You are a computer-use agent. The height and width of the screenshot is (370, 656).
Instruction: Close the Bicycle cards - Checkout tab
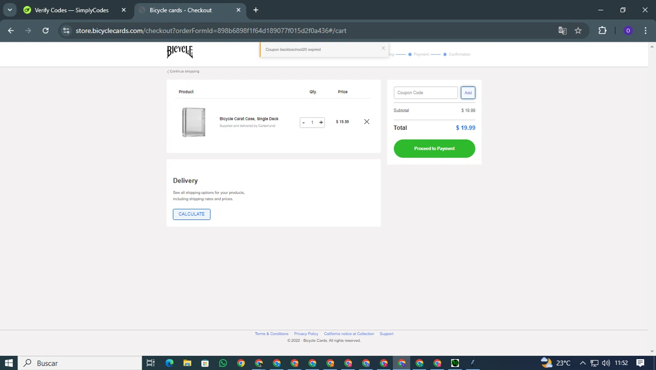[238, 10]
